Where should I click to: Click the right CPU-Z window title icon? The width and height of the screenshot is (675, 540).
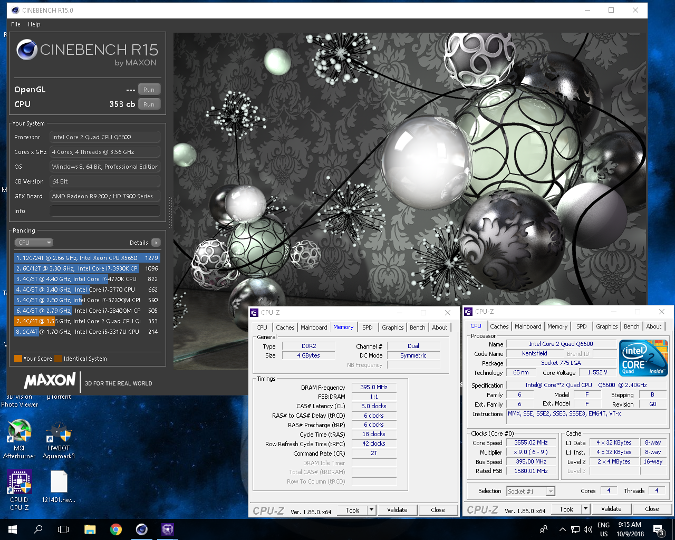(x=468, y=312)
